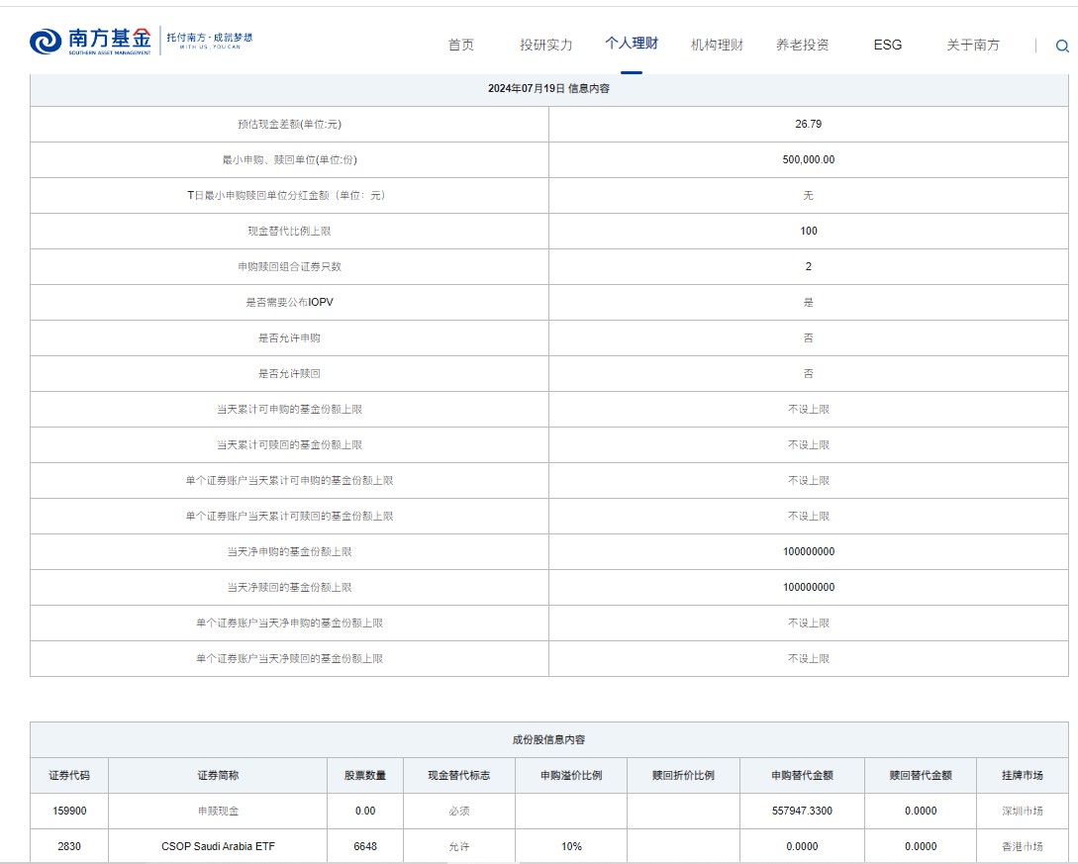Select the 预估现金差额 label
The width and height of the screenshot is (1078, 864).
(289, 125)
